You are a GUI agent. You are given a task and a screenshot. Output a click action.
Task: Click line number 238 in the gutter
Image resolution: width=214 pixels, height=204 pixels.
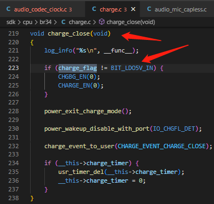point(14,198)
